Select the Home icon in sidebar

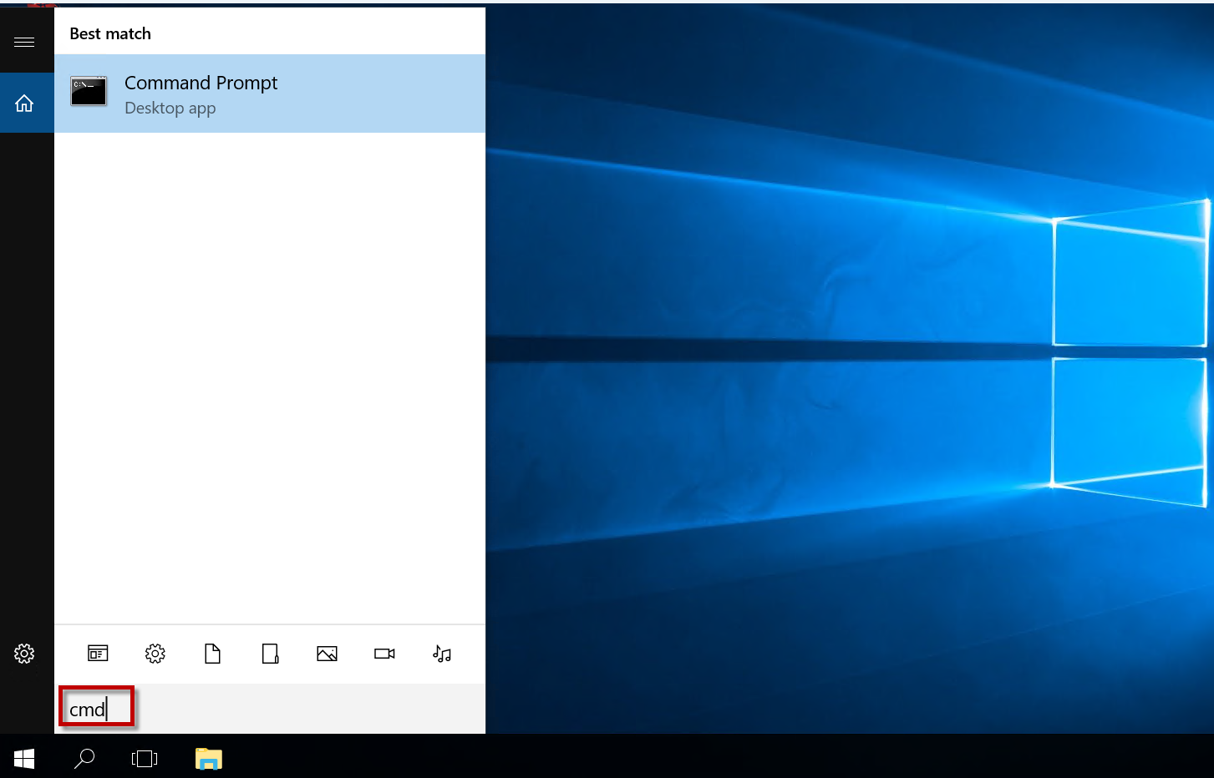click(x=24, y=103)
